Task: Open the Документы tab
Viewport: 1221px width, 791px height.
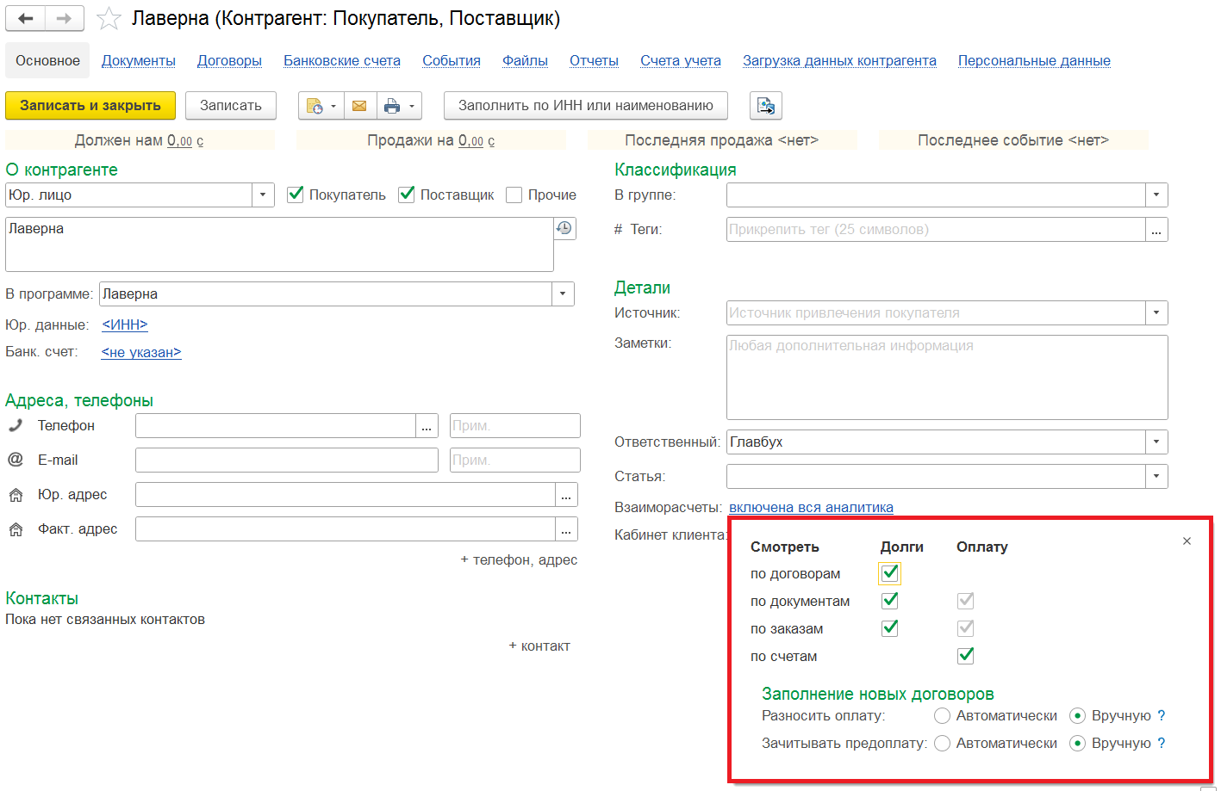Action: click(139, 60)
